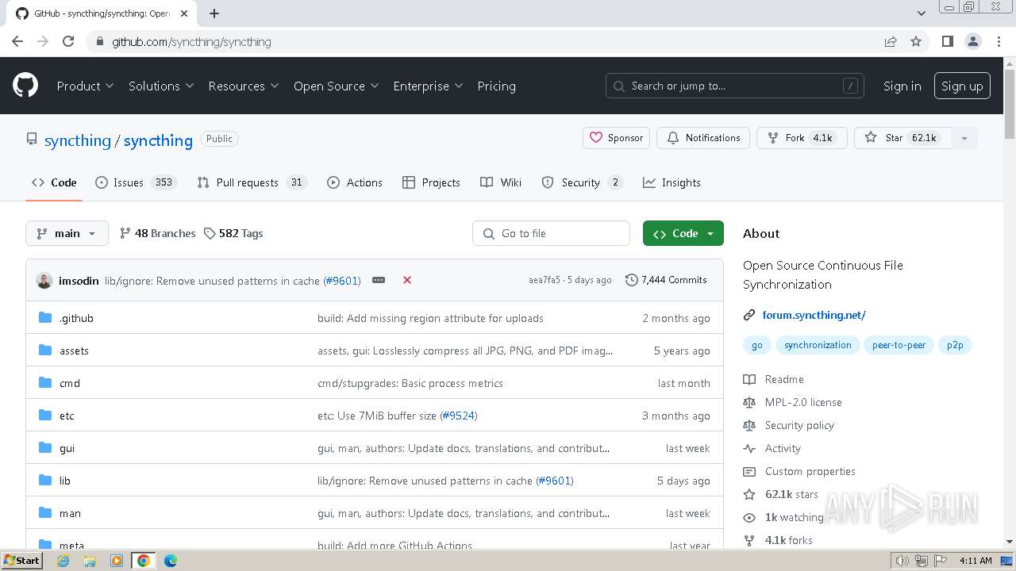View the 582 Tags link
This screenshot has height=571, width=1016.
pos(233,233)
